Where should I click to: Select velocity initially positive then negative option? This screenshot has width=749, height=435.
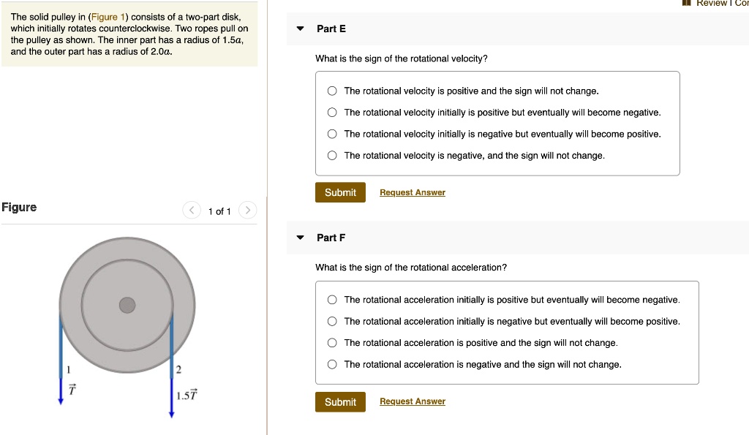click(332, 113)
